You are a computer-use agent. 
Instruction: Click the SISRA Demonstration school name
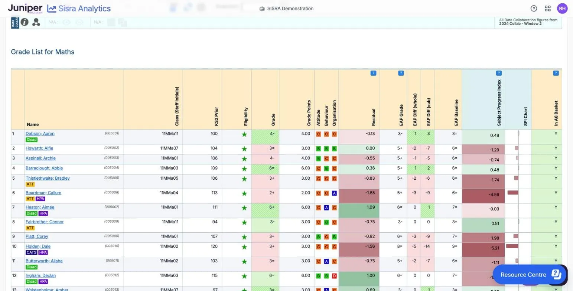pyautogui.click(x=290, y=9)
